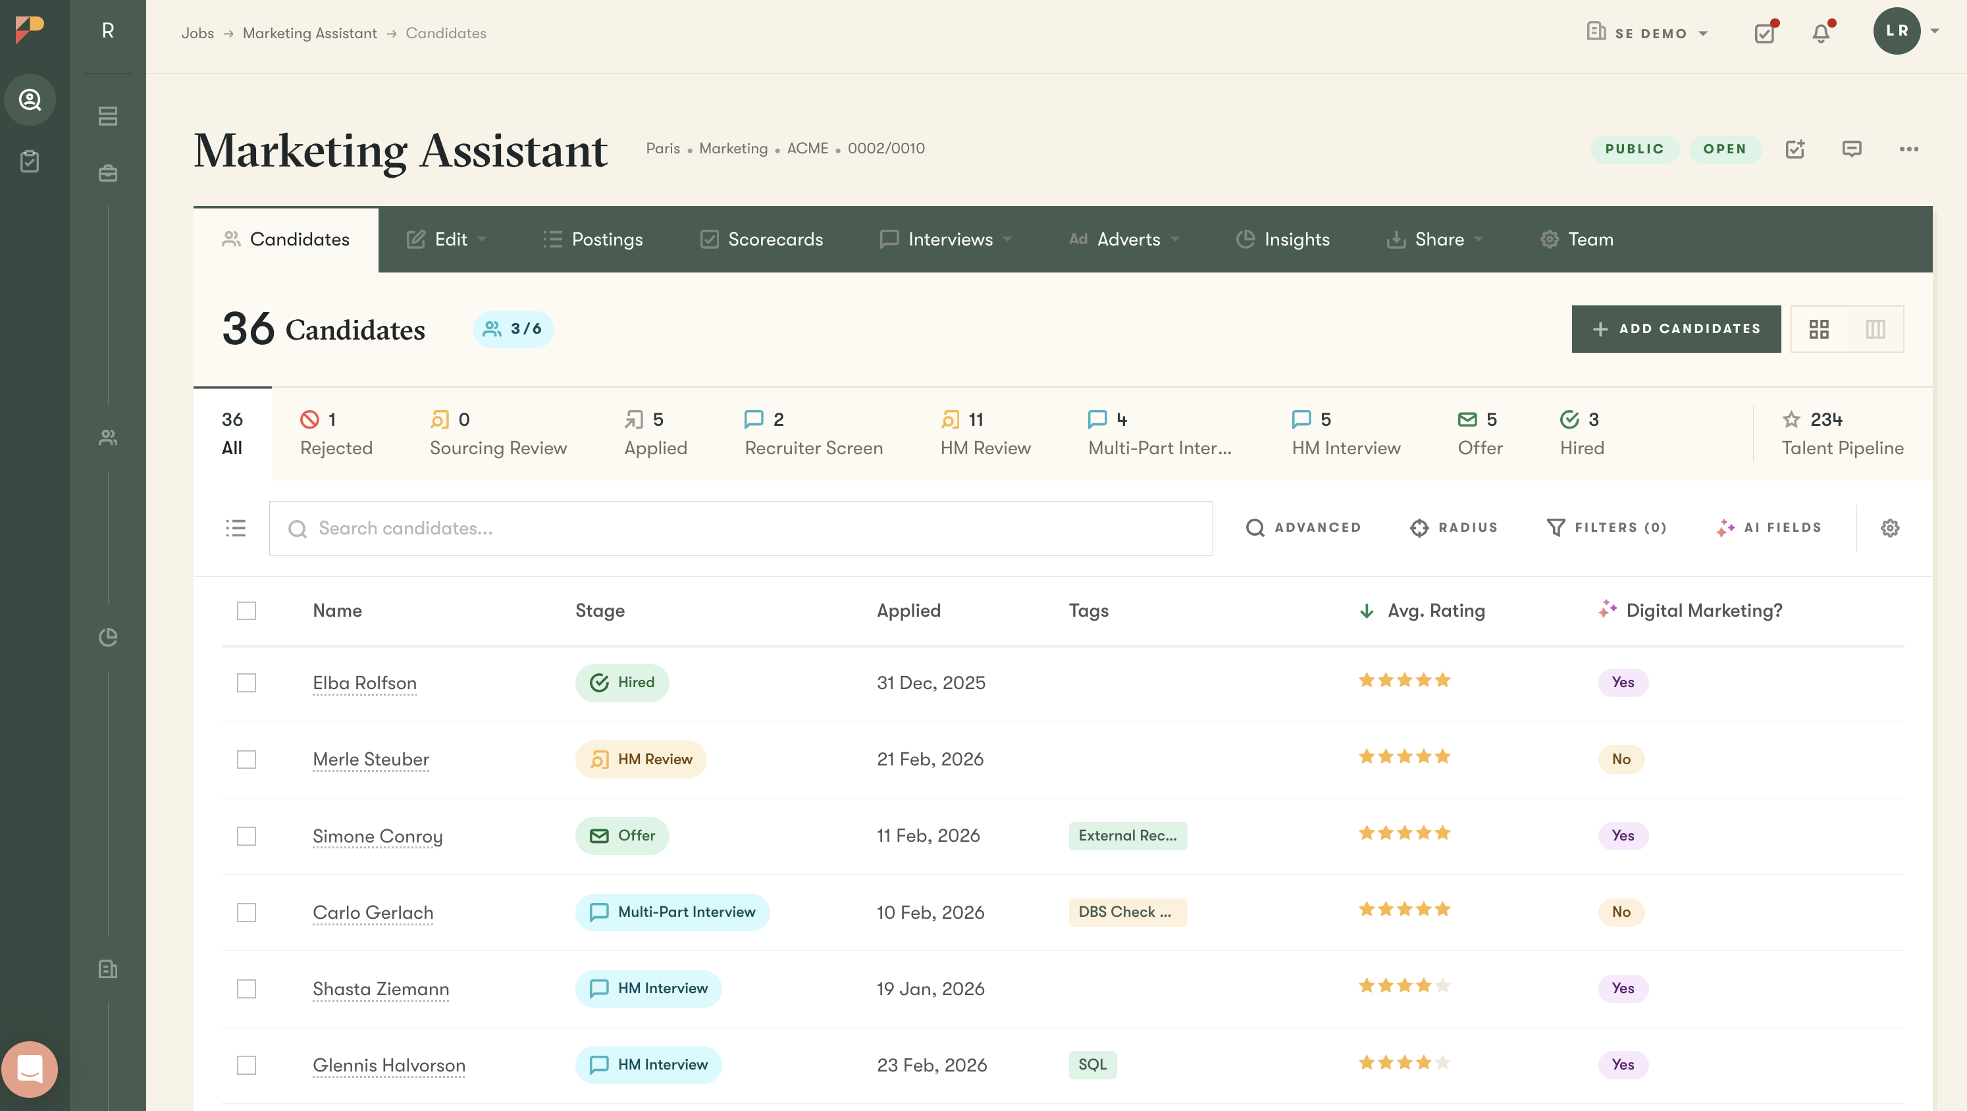1967x1111 pixels.
Task: Open the tasks checkbox icon in header
Action: point(1766,33)
